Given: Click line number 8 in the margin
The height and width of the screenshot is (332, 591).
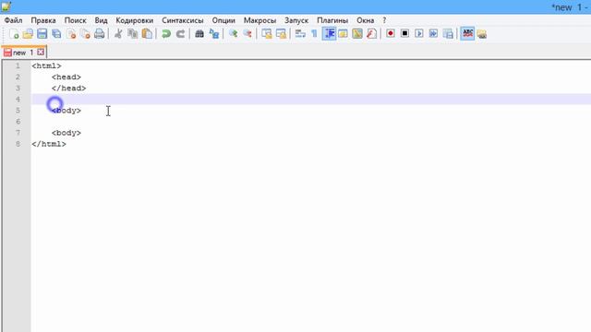Looking at the screenshot, I should [x=18, y=144].
